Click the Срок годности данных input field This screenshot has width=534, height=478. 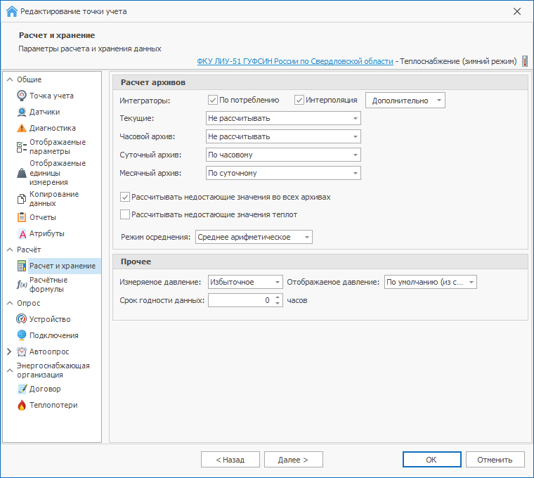[x=239, y=301]
